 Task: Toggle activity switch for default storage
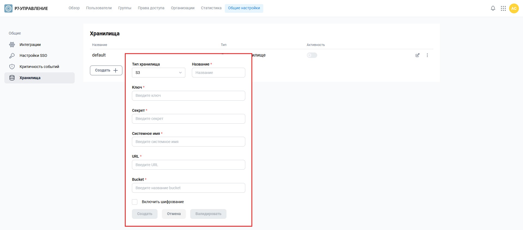312,55
